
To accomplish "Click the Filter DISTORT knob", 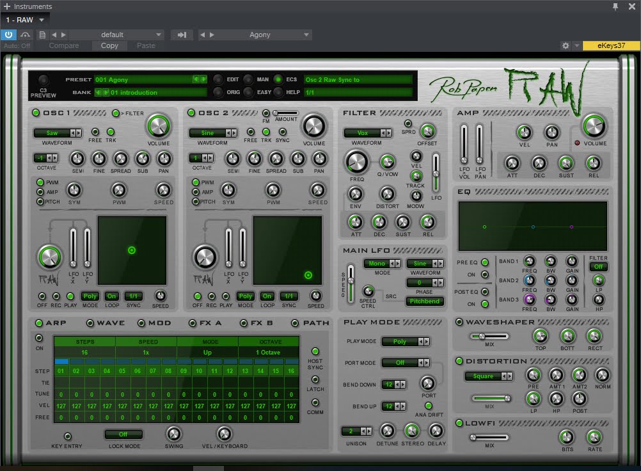I will pos(387,194).
